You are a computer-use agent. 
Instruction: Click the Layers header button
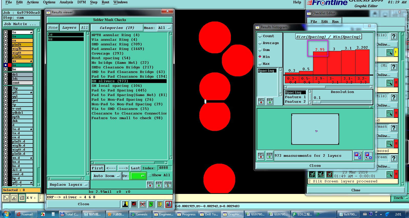click(x=69, y=28)
